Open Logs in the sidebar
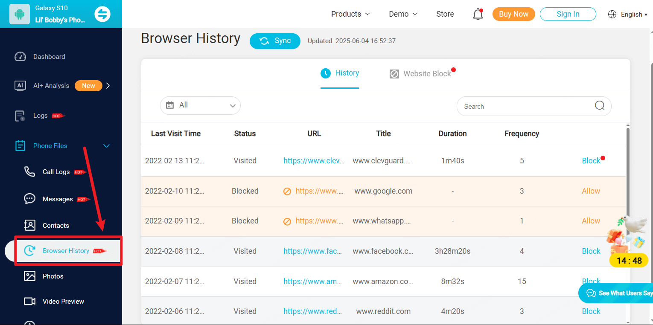Viewport: 653px width, 325px height. pos(41,116)
